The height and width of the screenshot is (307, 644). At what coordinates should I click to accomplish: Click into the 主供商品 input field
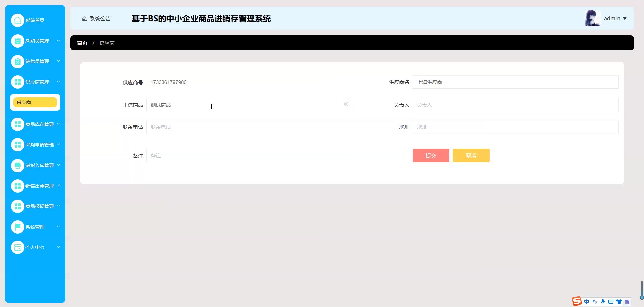click(249, 105)
